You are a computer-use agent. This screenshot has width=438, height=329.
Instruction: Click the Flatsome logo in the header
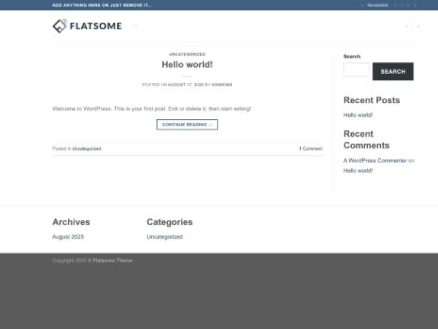[x=87, y=26]
